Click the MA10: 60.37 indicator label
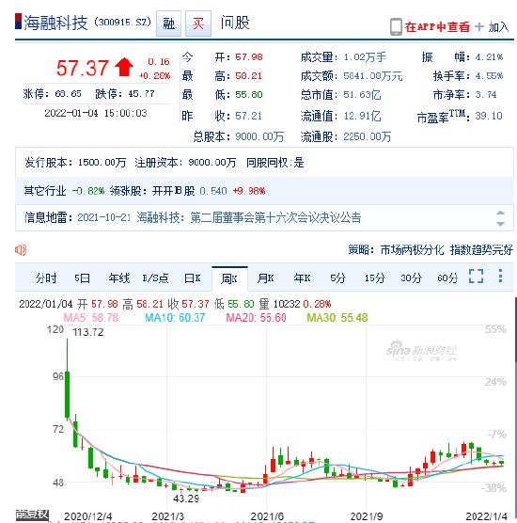The image size is (517, 523). coord(175,318)
